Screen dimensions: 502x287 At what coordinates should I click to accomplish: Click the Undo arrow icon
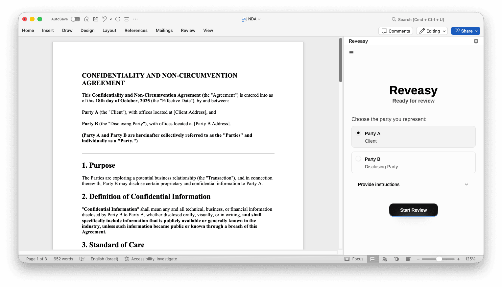(105, 19)
